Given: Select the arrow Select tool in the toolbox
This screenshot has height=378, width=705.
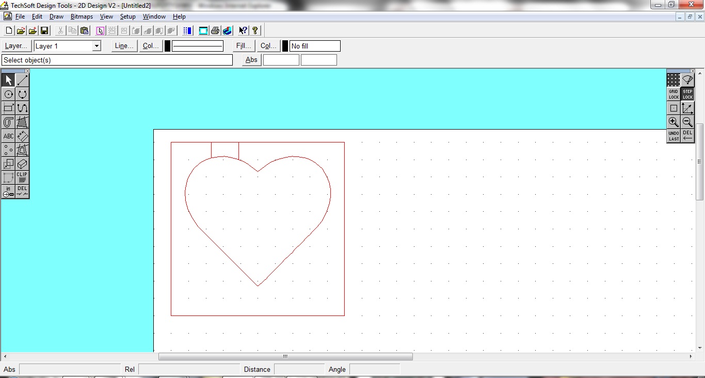Looking at the screenshot, I should (8, 80).
